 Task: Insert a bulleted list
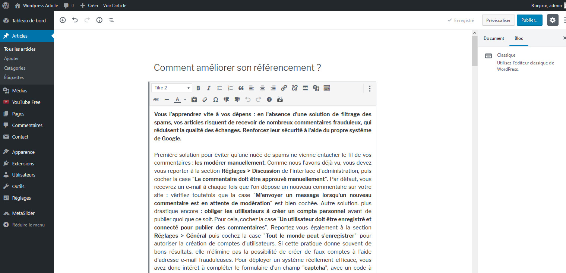220,88
